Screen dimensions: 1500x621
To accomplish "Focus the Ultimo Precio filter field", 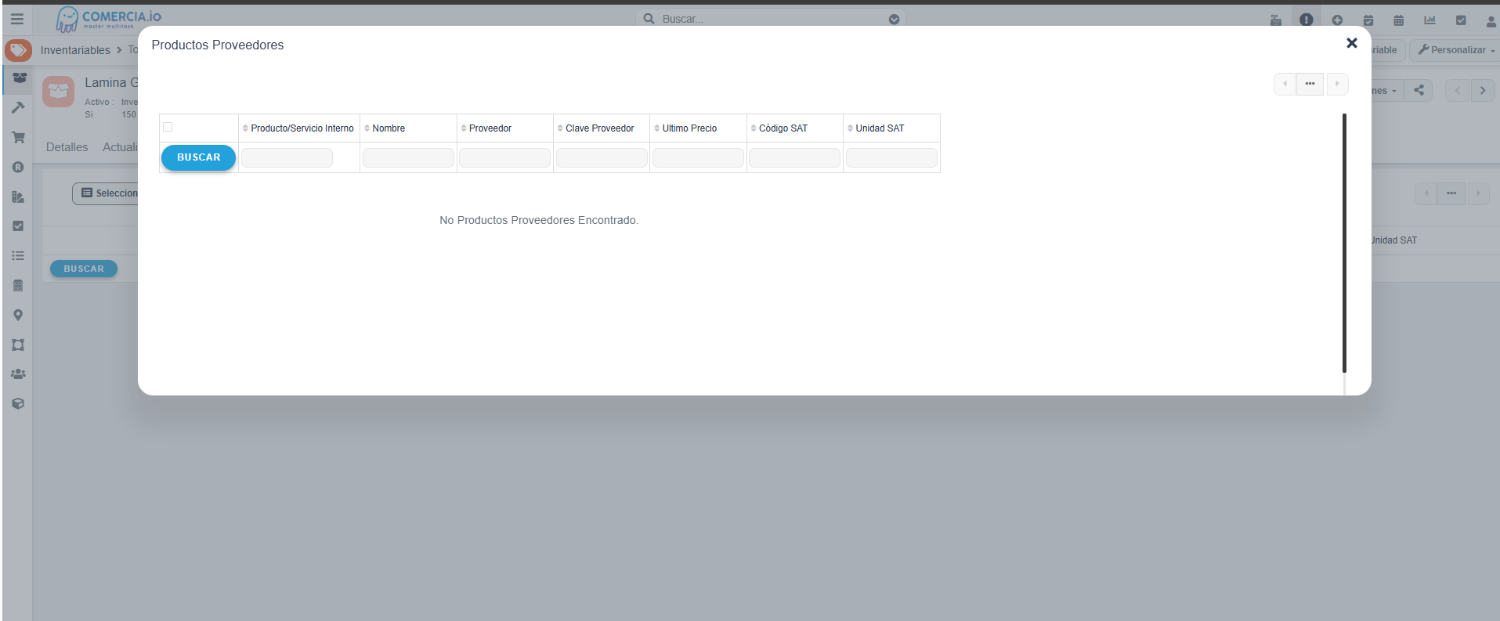I will [698, 158].
